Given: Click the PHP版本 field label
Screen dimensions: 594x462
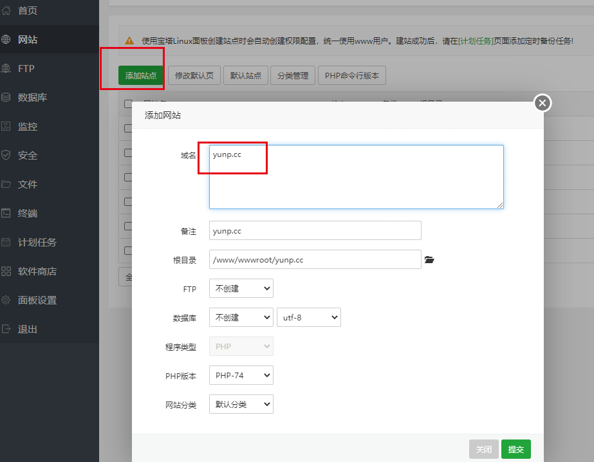Looking at the screenshot, I should (x=181, y=376).
